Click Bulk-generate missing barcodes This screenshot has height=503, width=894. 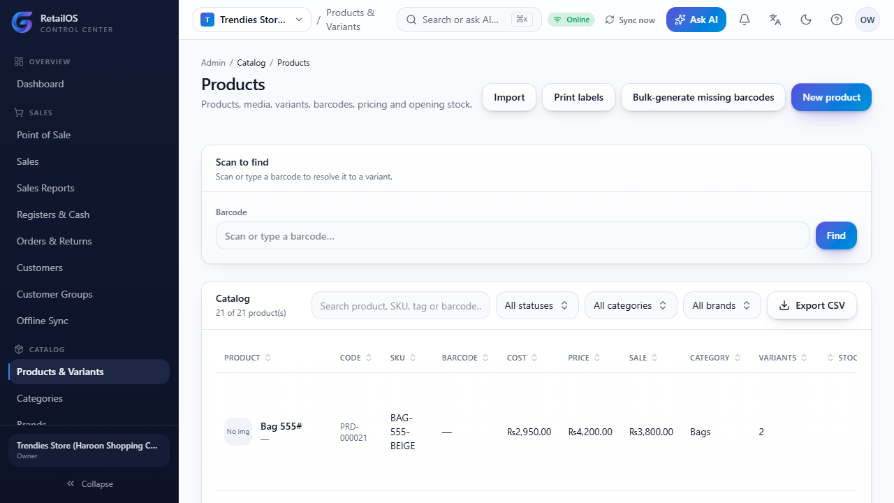(703, 97)
